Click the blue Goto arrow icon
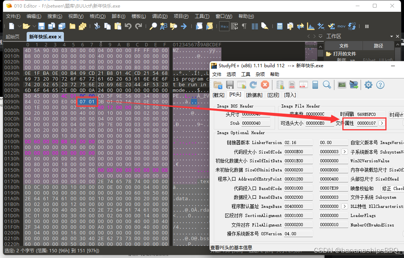Viewport: 404px width, 258px height. (x=184, y=26)
